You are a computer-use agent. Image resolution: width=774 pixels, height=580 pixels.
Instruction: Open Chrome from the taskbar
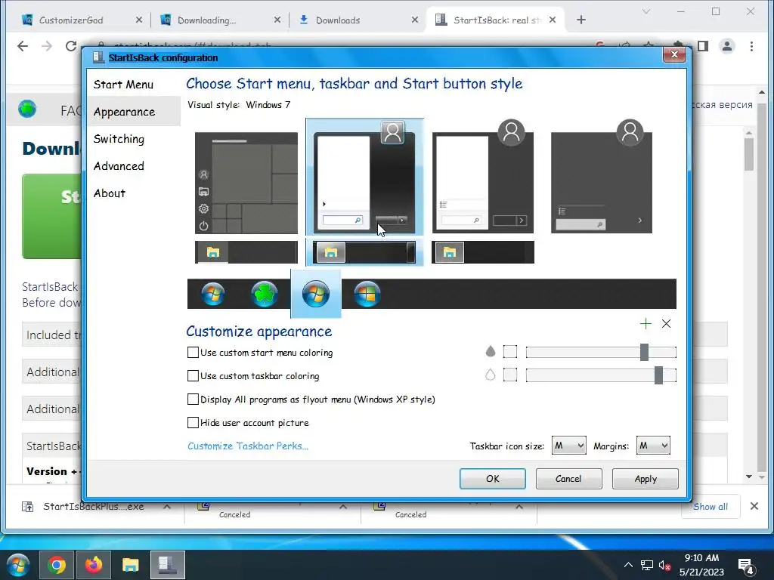pos(56,565)
